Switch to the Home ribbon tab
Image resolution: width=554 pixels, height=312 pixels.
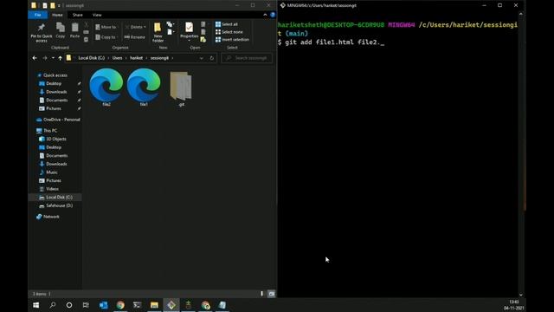[x=57, y=15]
